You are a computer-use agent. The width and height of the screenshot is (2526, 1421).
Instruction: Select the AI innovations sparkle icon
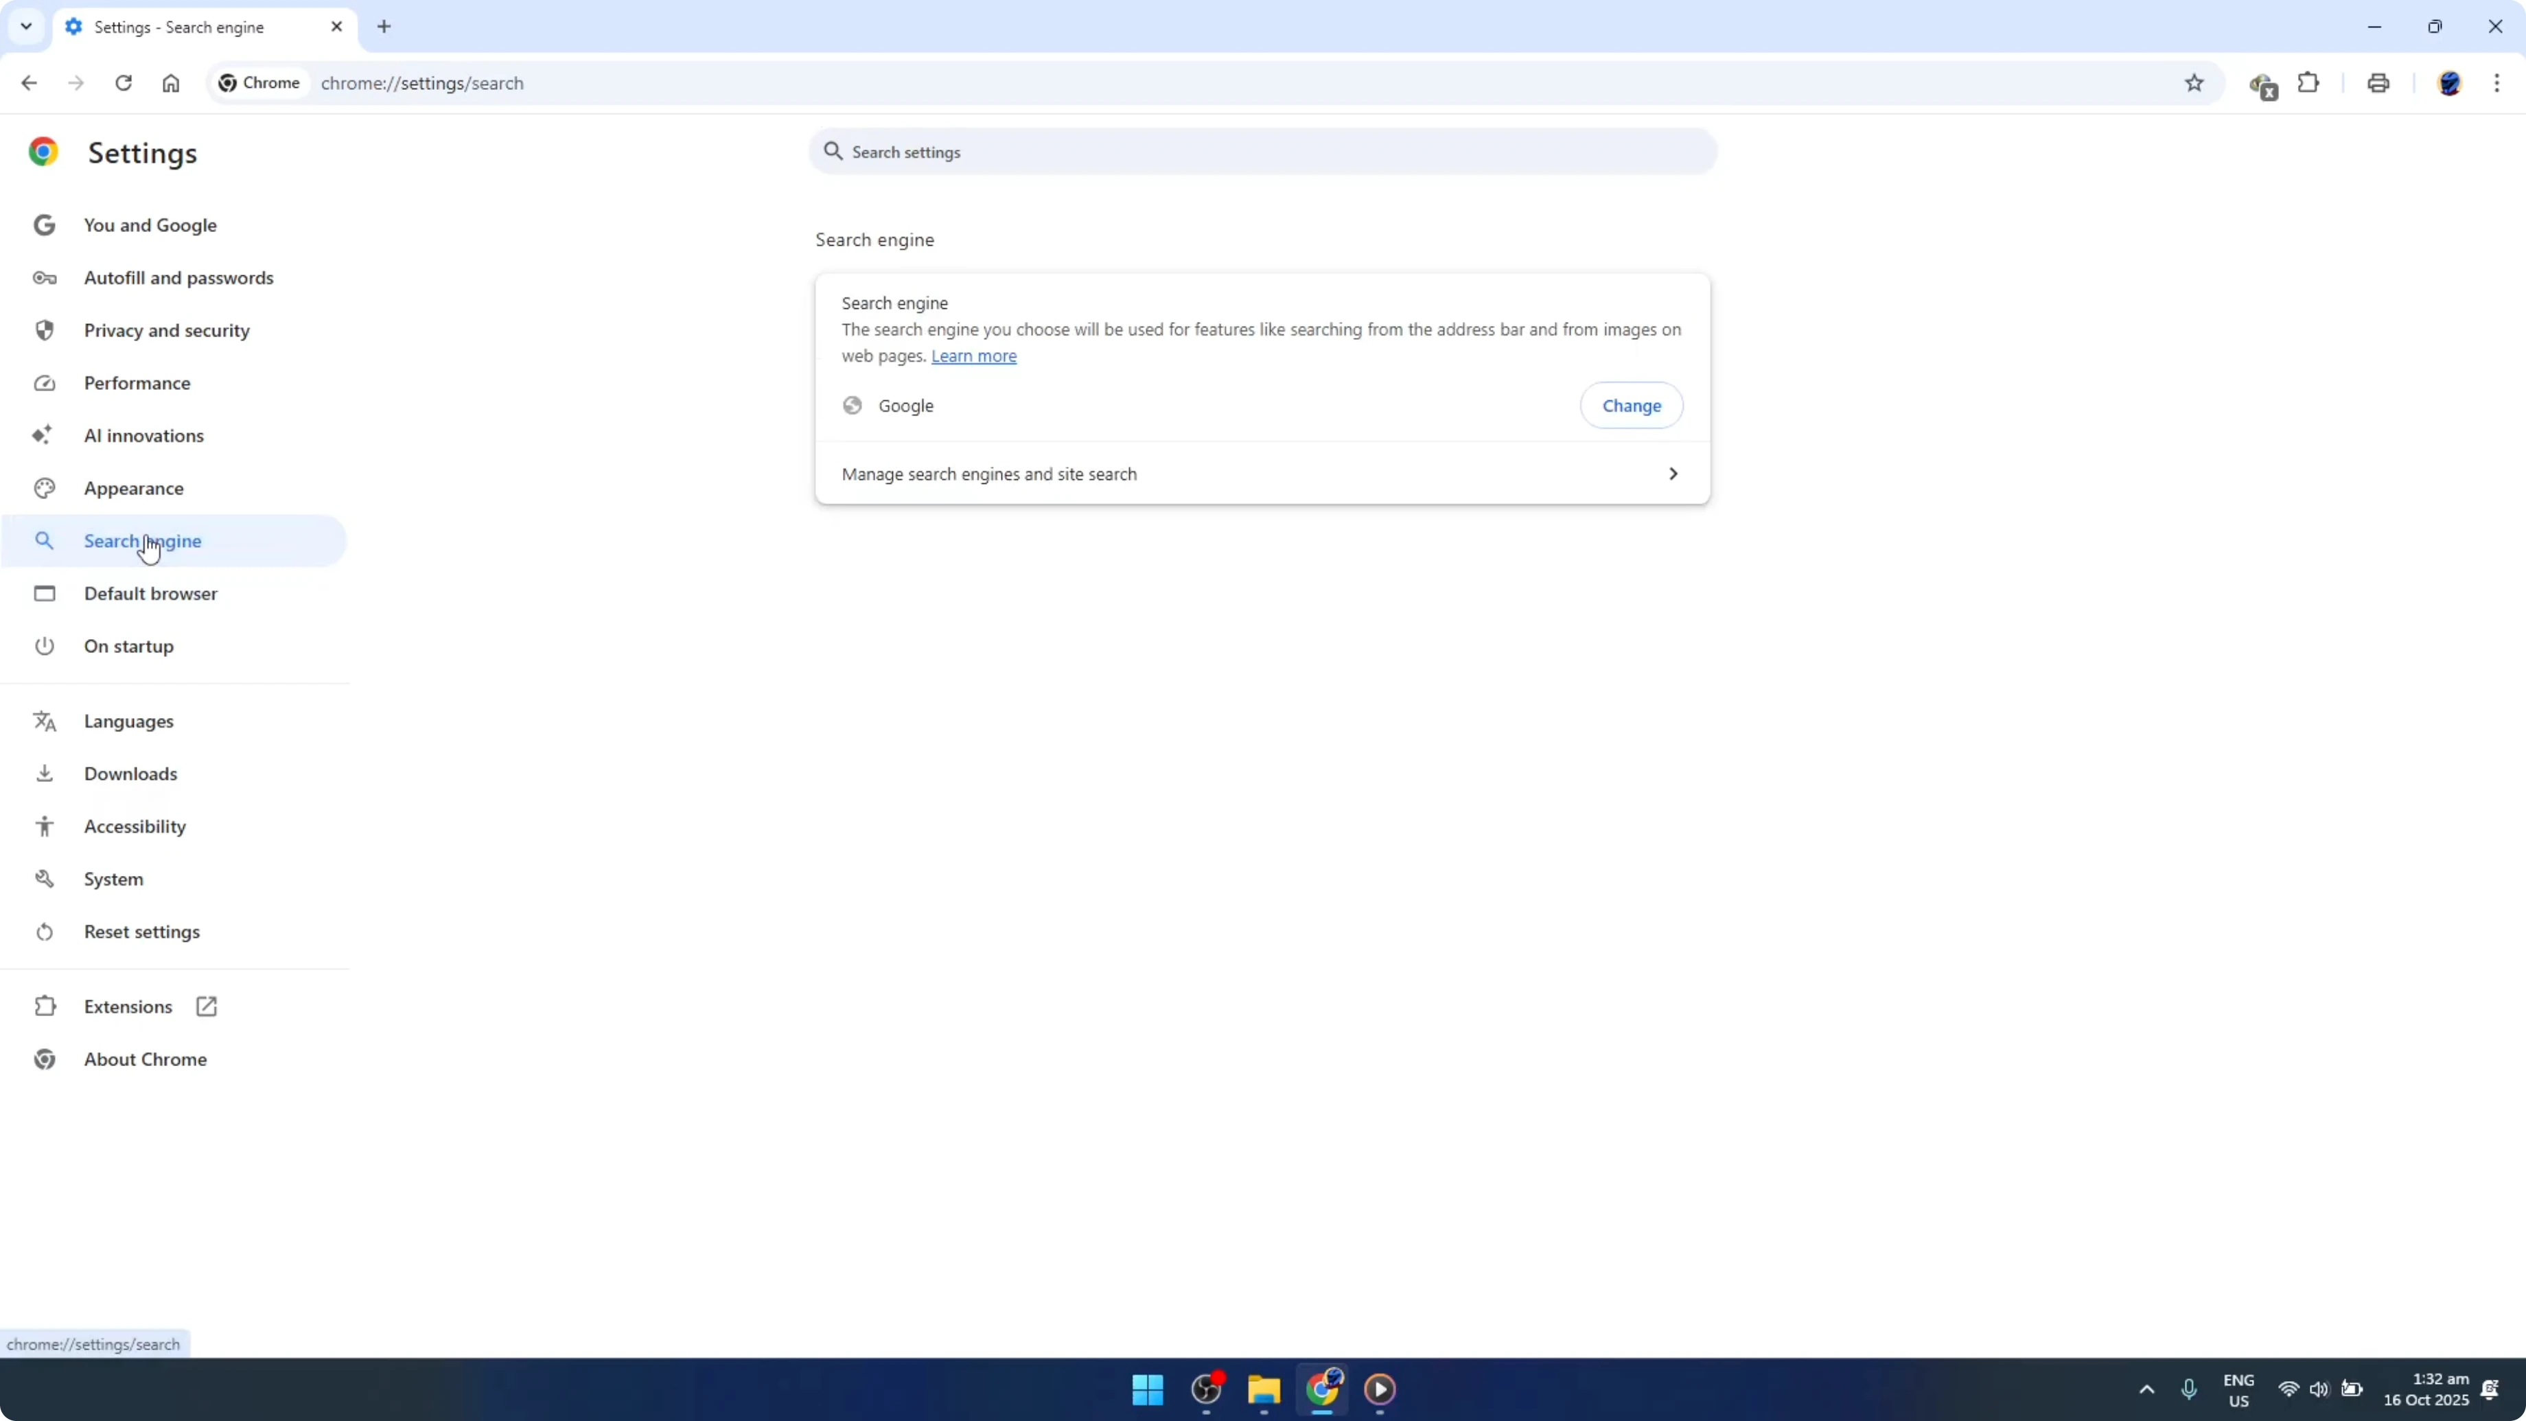[44, 435]
